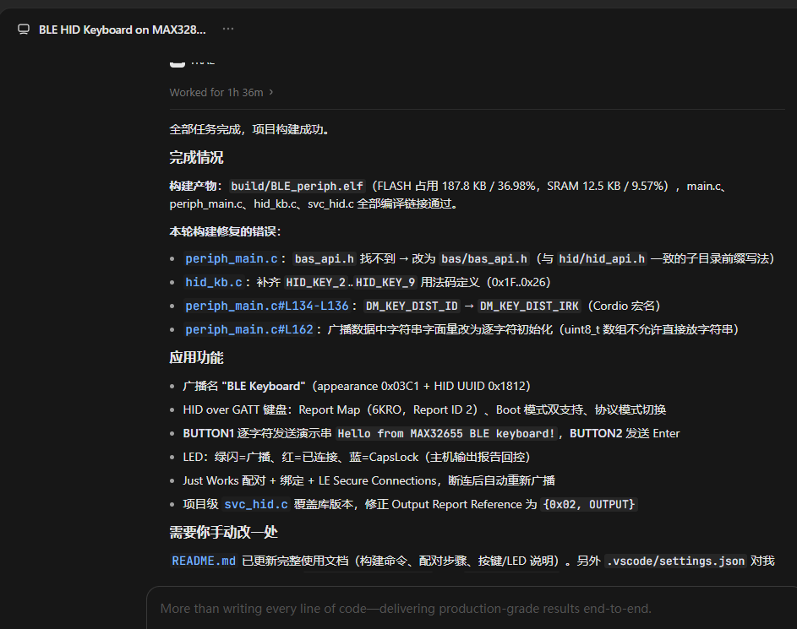Open the periph_main.c link in the bas_api.h bullet
The width and height of the screenshot is (797, 629).
[232, 259]
